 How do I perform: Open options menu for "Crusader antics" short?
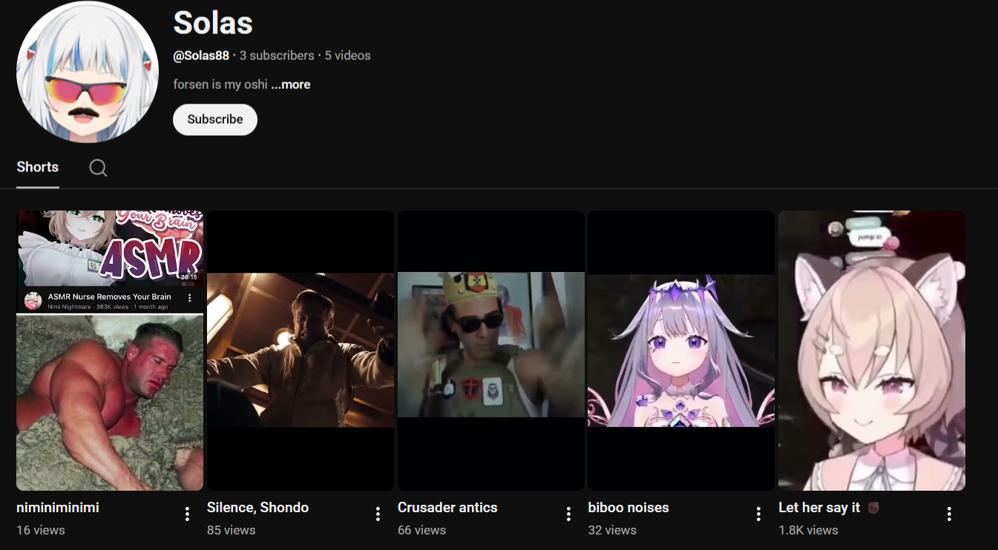(568, 514)
